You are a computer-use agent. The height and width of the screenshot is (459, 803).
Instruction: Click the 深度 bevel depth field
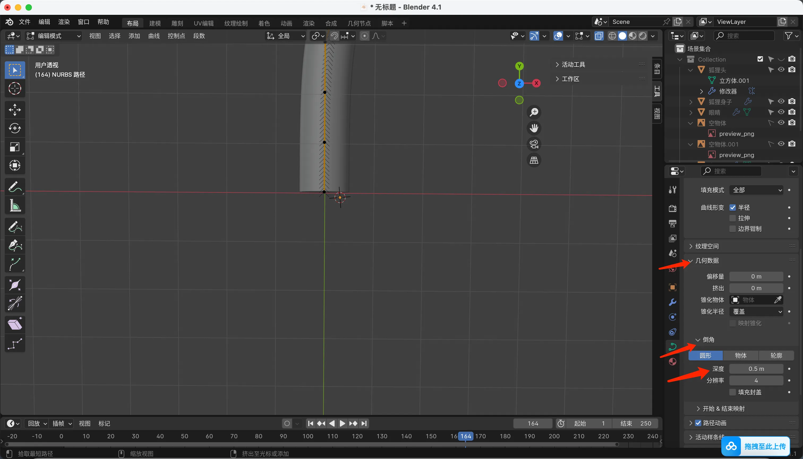[x=756, y=369]
